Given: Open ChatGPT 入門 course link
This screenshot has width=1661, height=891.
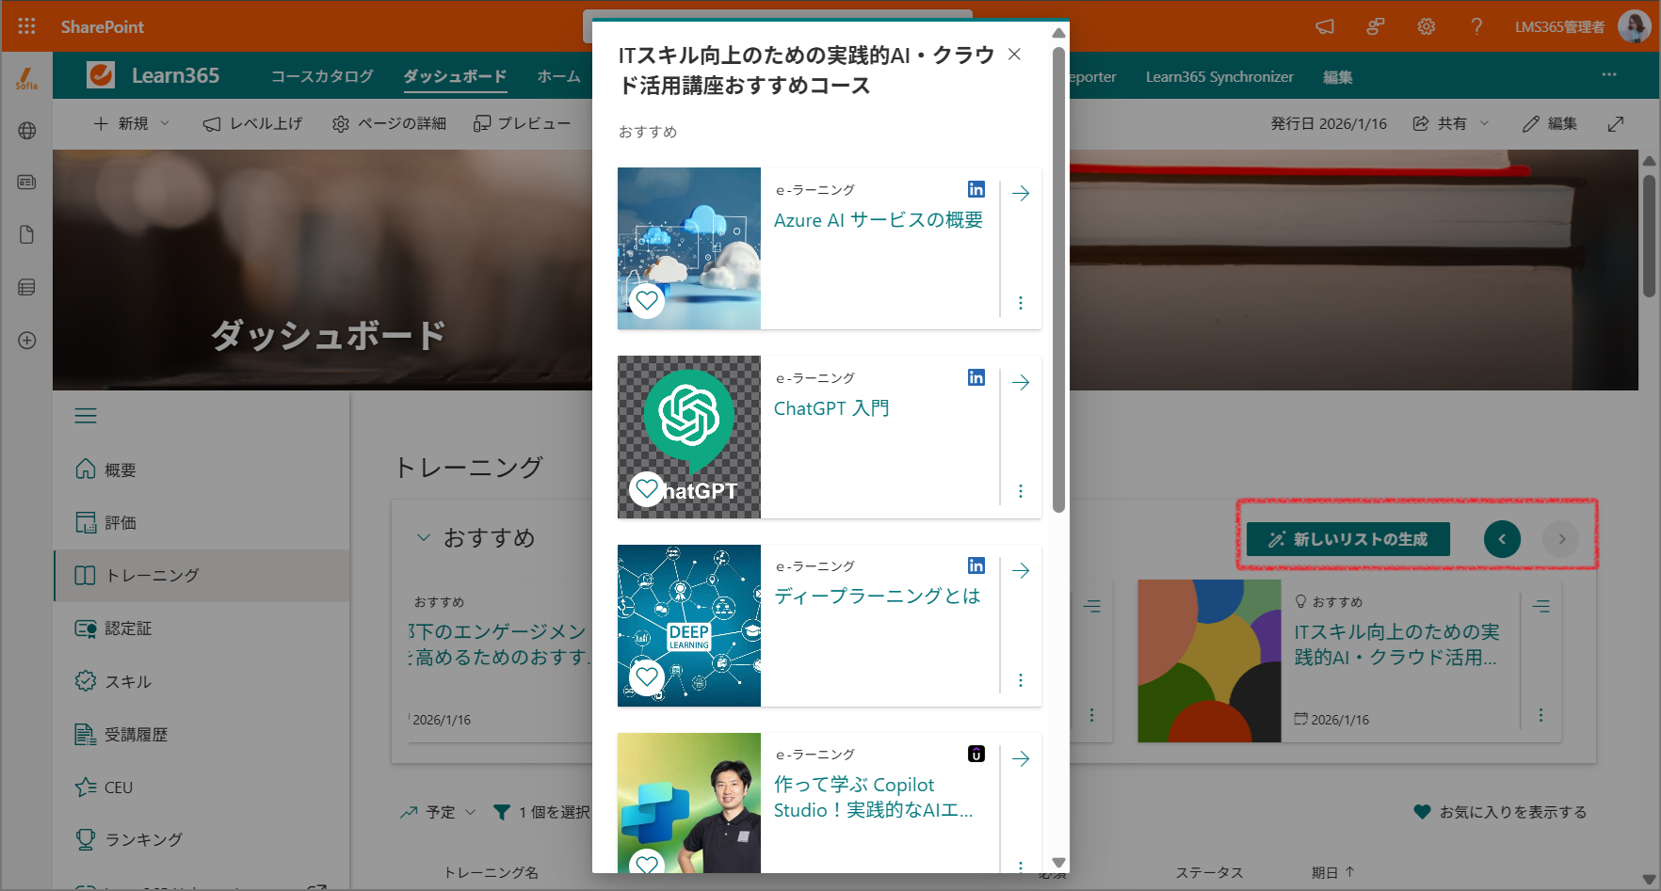Looking at the screenshot, I should (x=831, y=408).
